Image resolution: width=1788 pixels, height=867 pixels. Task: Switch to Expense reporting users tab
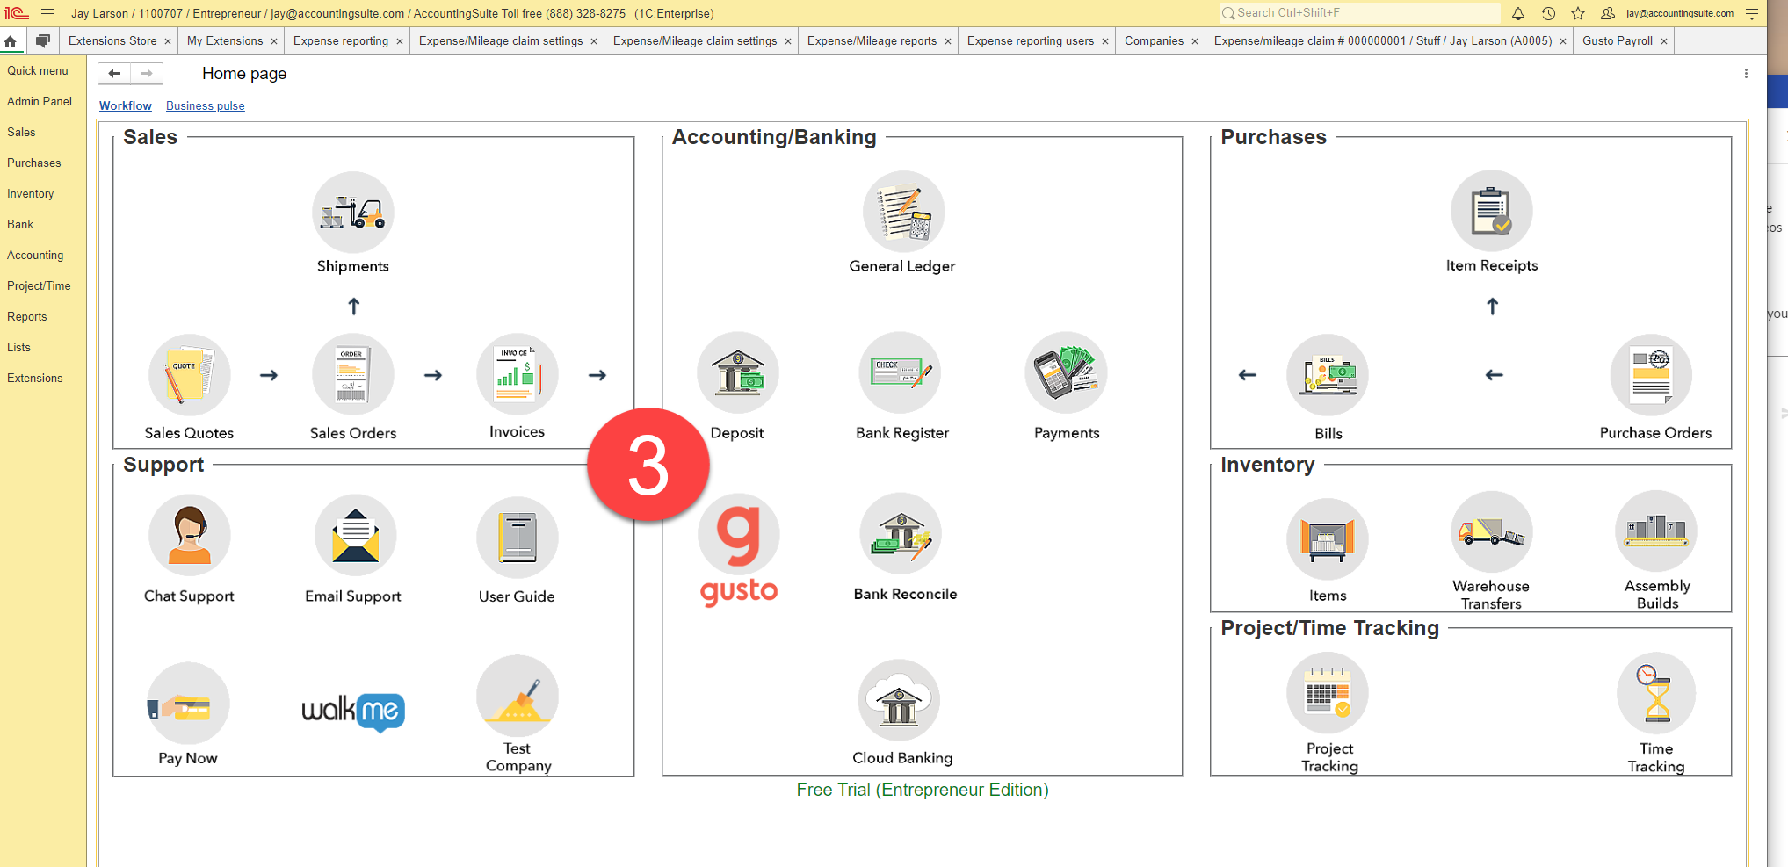(x=1030, y=41)
